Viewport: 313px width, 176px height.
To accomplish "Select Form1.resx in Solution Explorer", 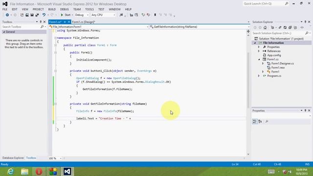I will point(278,67).
